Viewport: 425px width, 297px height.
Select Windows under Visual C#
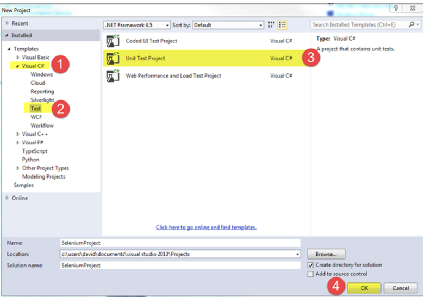(x=41, y=74)
